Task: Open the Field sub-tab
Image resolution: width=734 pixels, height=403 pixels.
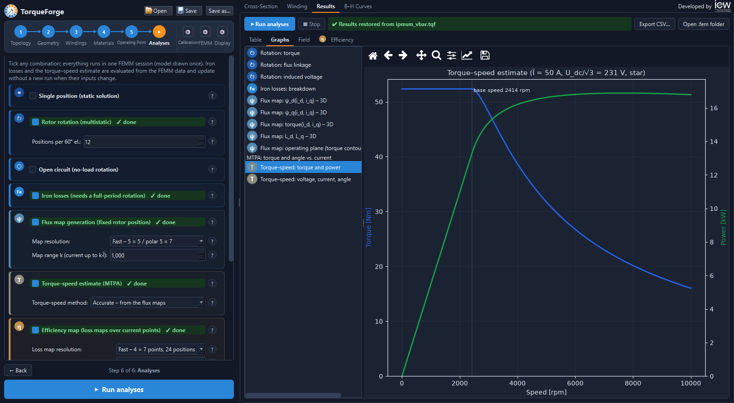Action: [x=304, y=40]
